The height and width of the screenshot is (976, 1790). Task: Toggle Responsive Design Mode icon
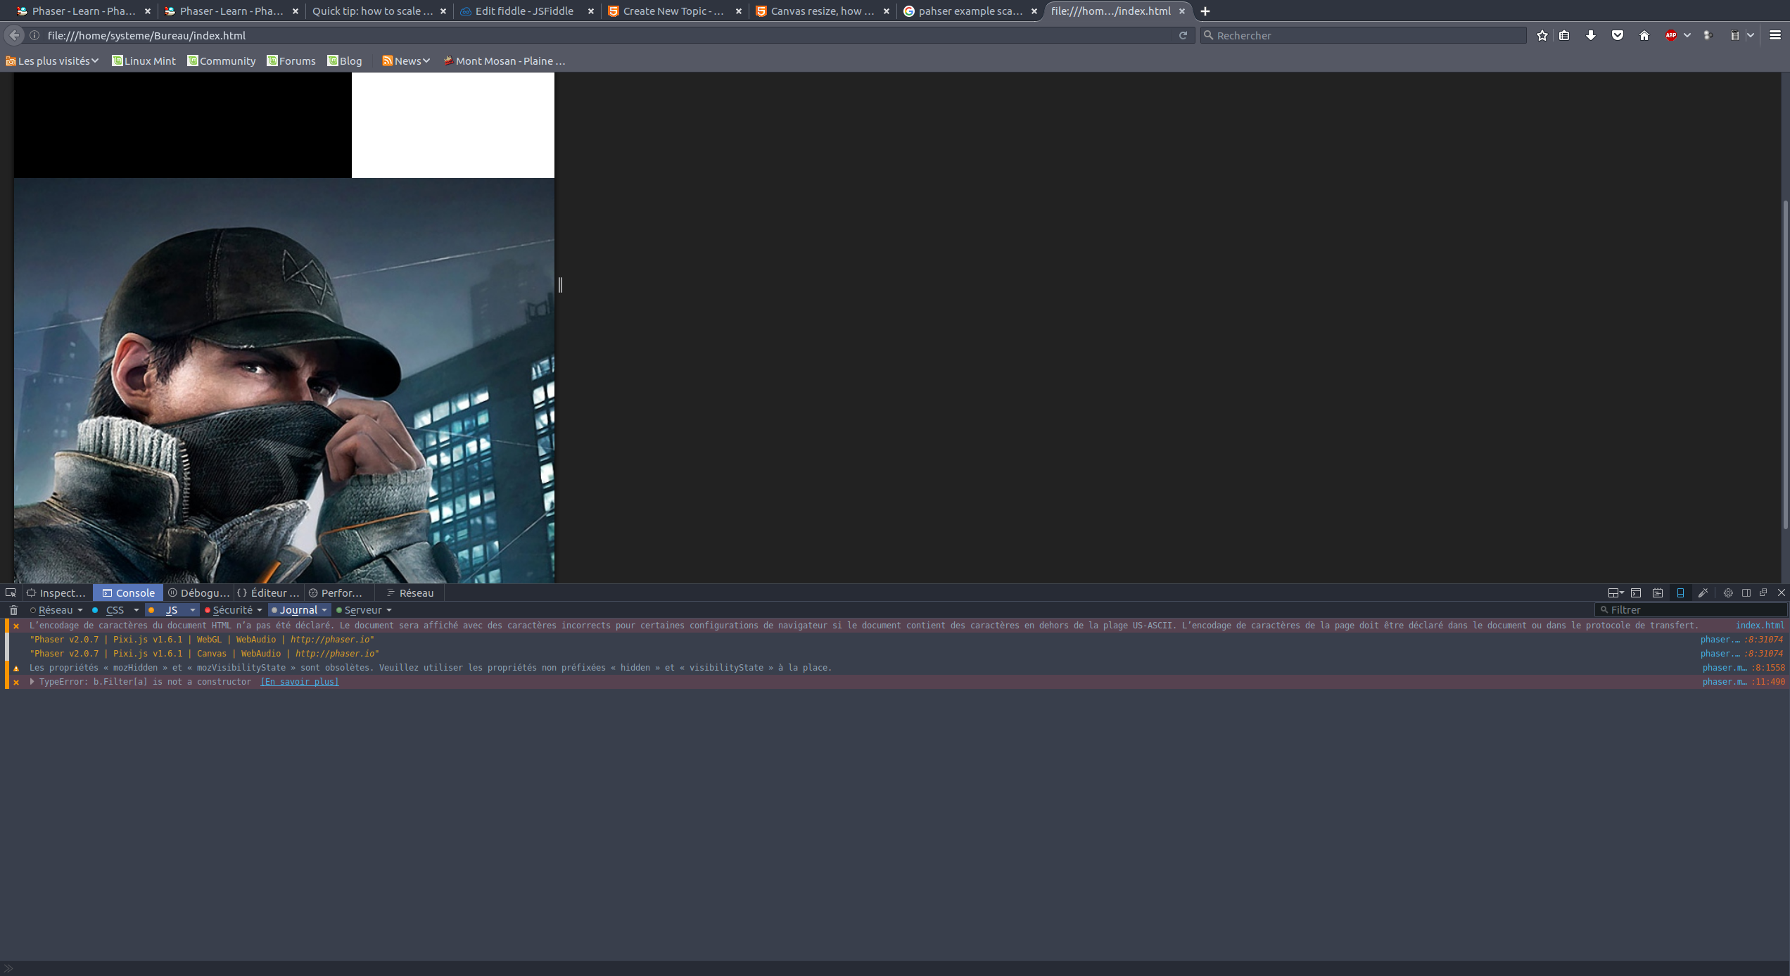click(1680, 592)
